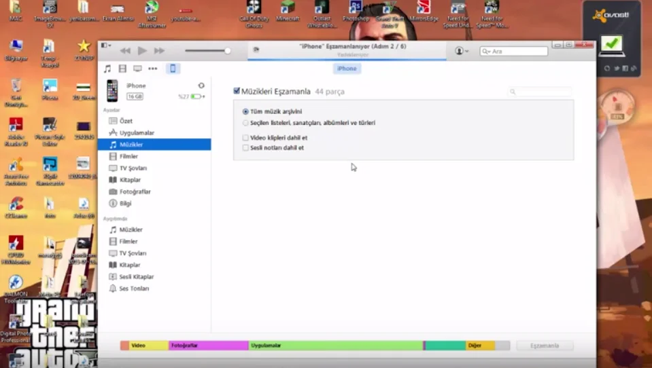Click the Uygulamalar segment of storage bar

[336, 345]
